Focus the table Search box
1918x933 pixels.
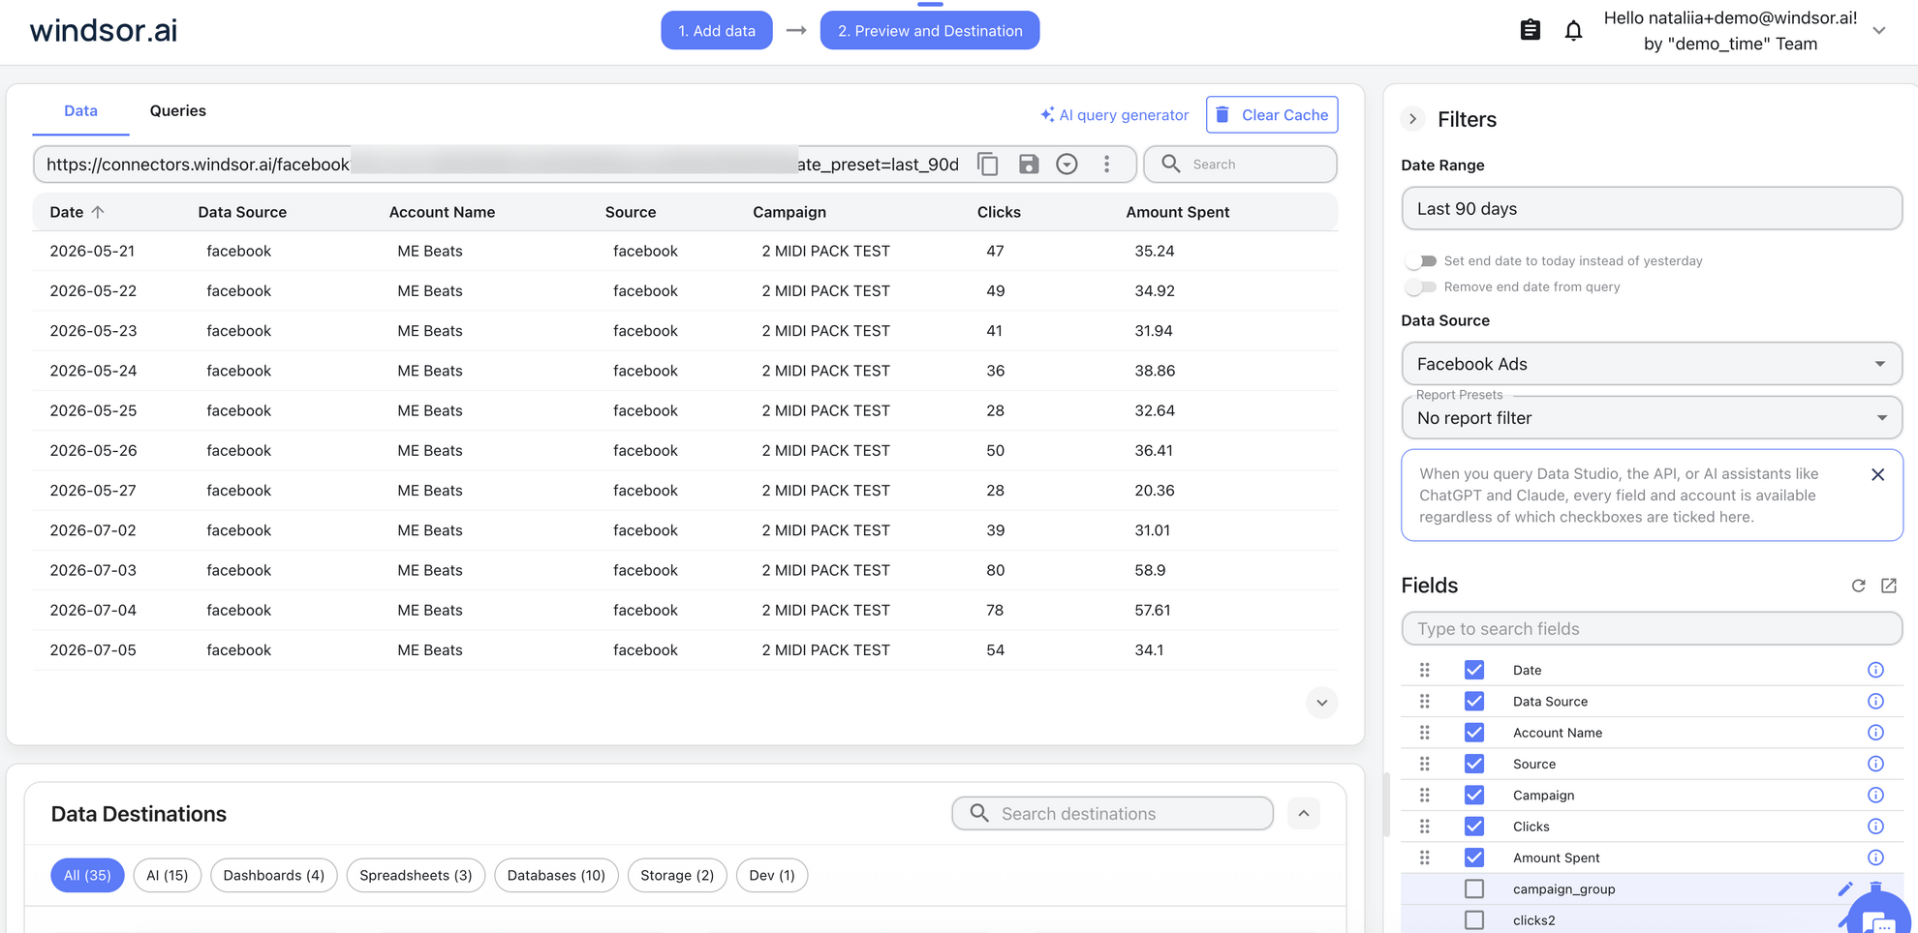[x=1240, y=165]
